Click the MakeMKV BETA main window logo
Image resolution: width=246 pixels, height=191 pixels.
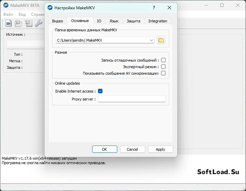pyautogui.click(x=6, y=5)
